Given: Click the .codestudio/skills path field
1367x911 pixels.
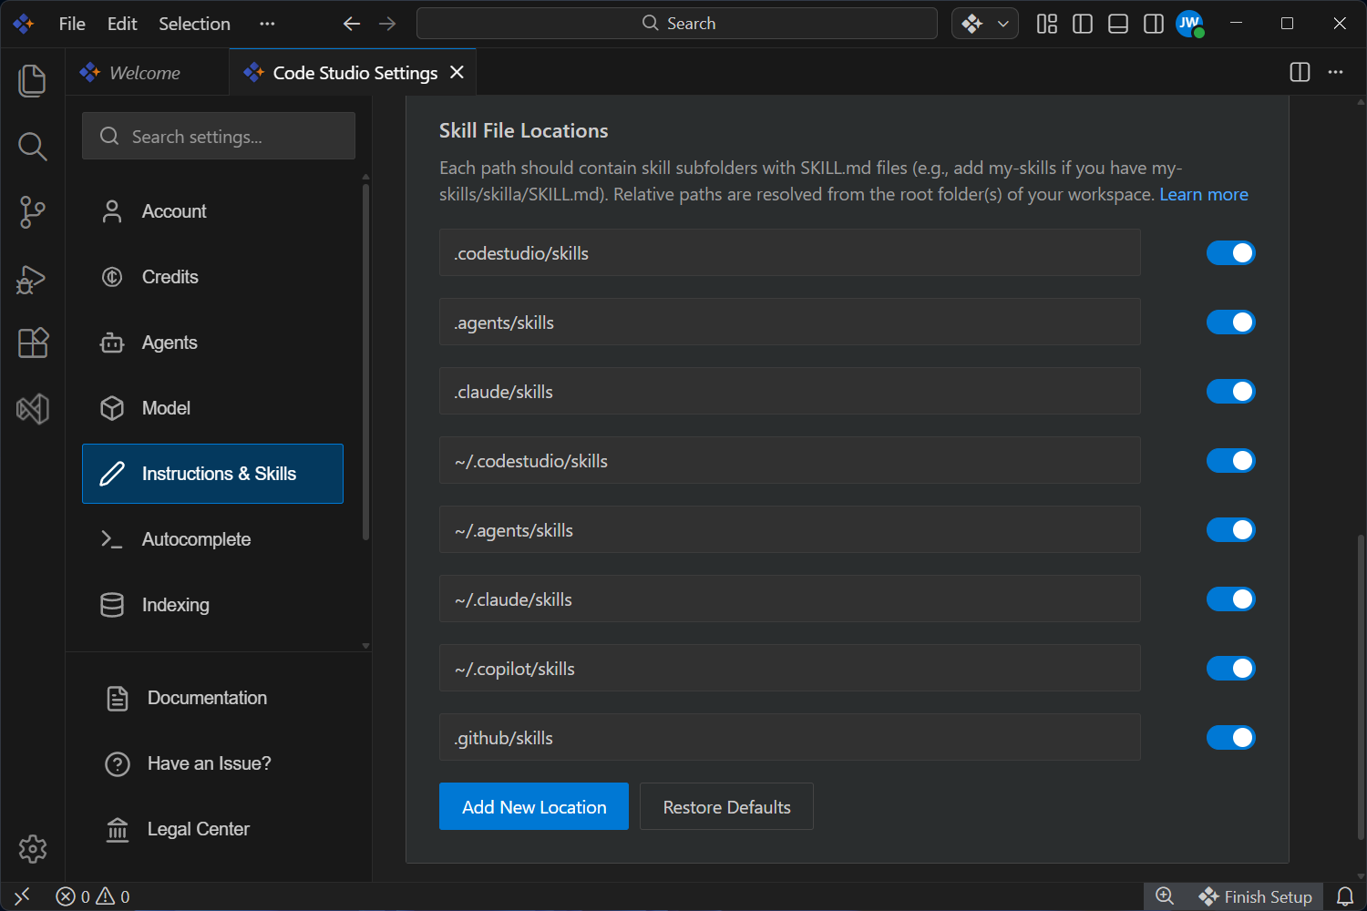Looking at the screenshot, I should click(x=790, y=252).
